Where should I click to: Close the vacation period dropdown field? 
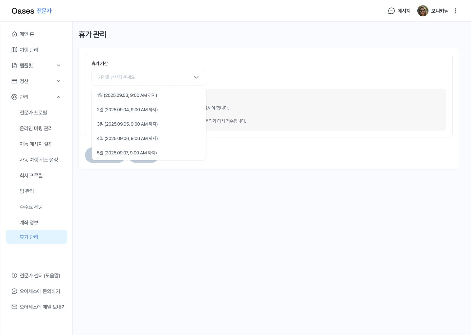(149, 77)
